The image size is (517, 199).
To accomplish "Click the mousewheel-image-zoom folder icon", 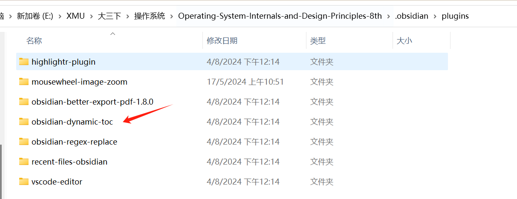I will tap(24, 82).
